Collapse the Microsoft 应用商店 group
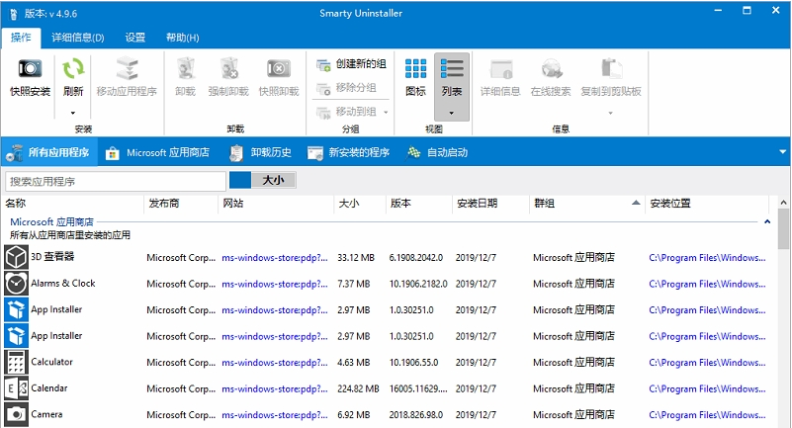792x428 pixels. tap(767, 222)
